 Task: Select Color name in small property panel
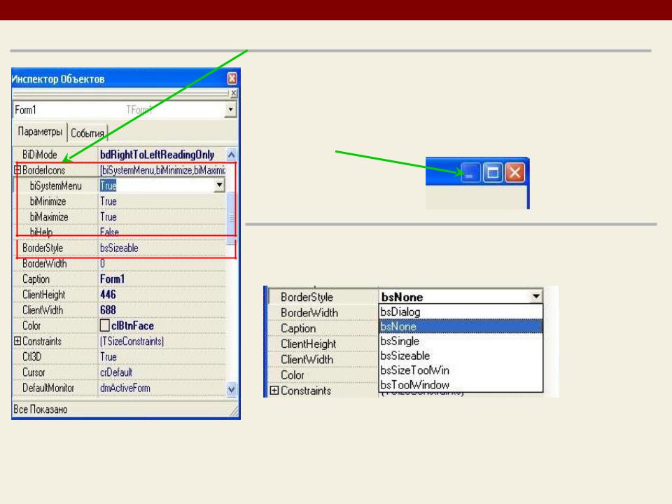click(293, 375)
